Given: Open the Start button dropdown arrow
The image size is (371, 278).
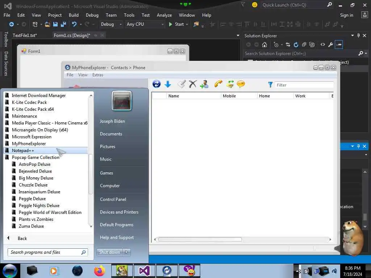Looking at the screenshot, I should pos(187,24).
